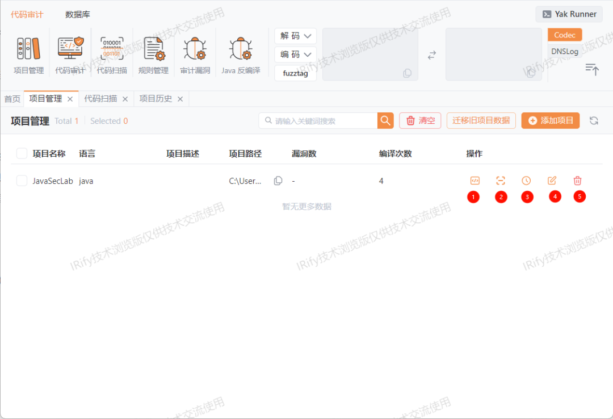Launch the 代码扫描 tool
This screenshot has height=419, width=613.
(x=112, y=55)
